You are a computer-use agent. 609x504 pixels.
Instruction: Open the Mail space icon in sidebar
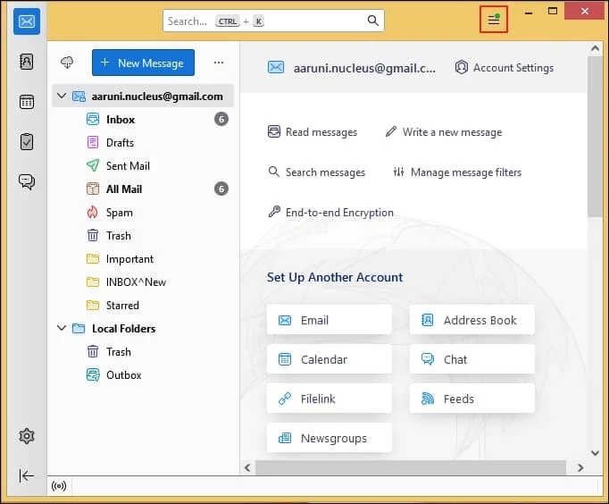[27, 21]
